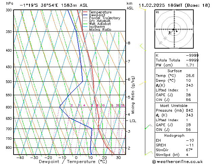
Task: Click the 'Most Unstable' section heading
Action: pyautogui.click(x=174, y=106)
